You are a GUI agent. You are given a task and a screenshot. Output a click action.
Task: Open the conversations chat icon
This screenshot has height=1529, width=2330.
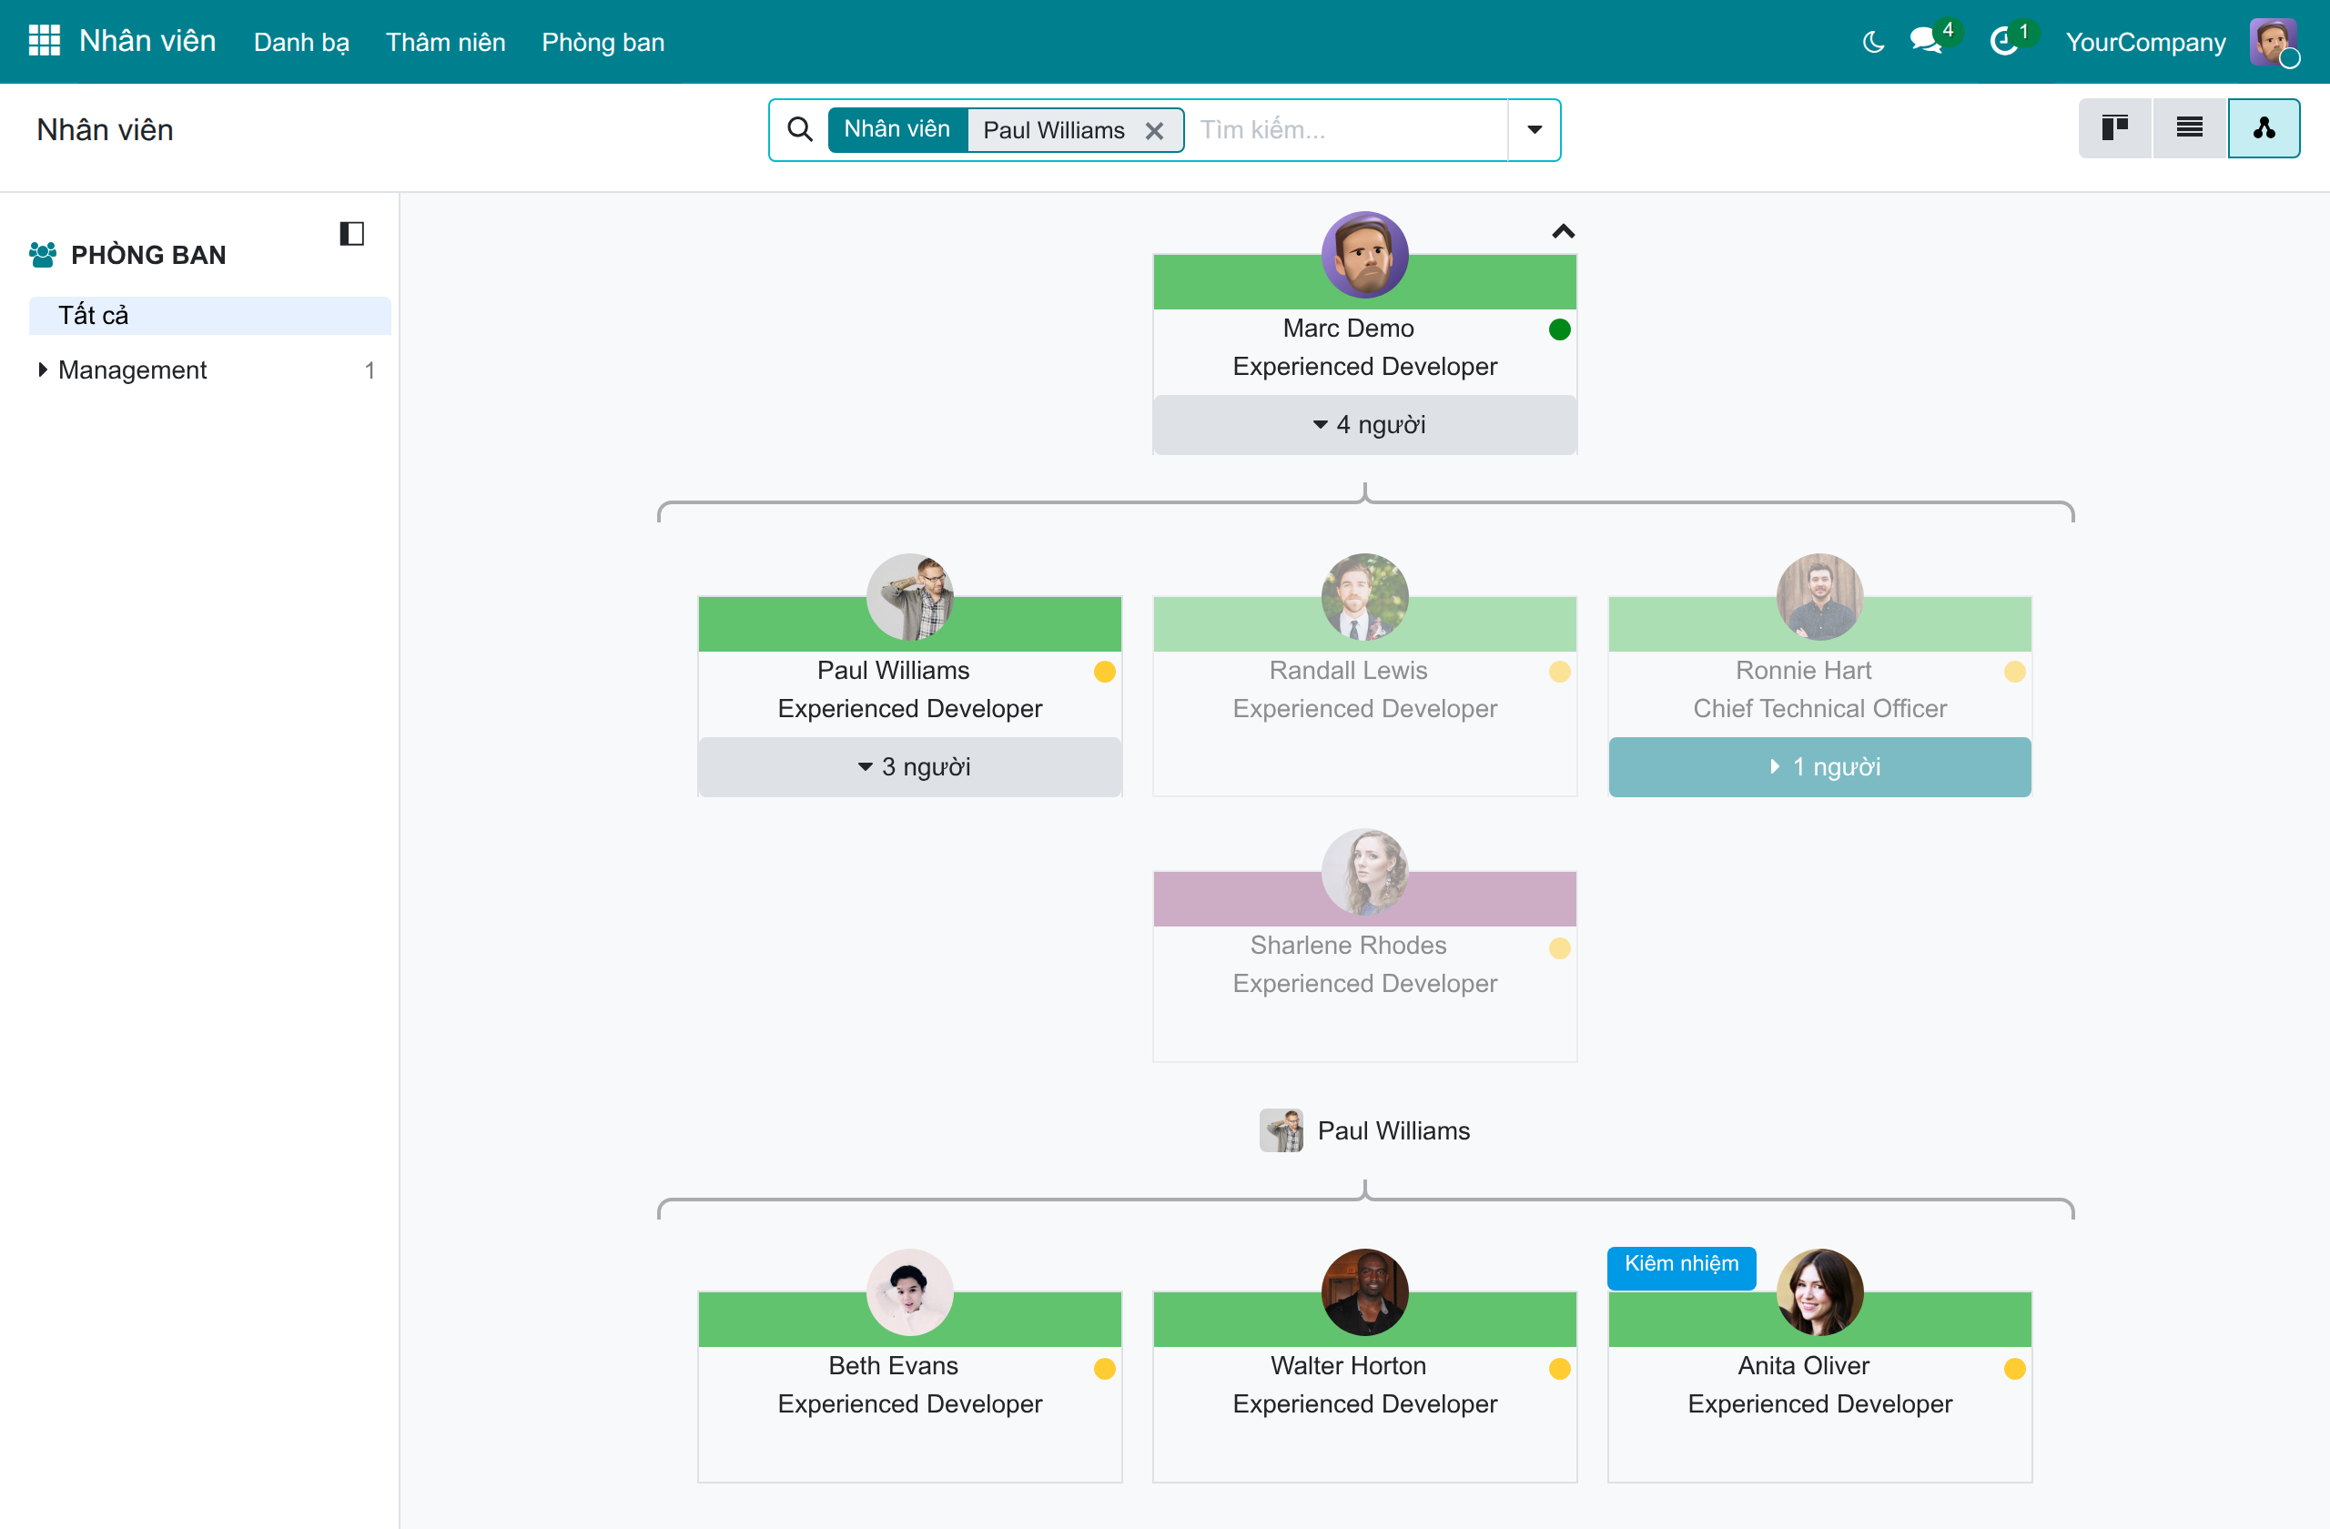(x=1926, y=42)
